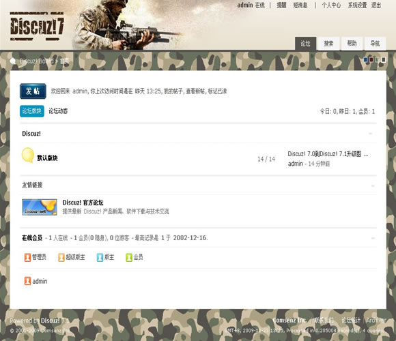Collapse the 友情链接 section
The image size is (396, 341).
[x=373, y=186]
